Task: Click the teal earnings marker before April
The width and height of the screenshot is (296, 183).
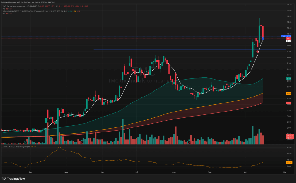Action: (x=26, y=142)
